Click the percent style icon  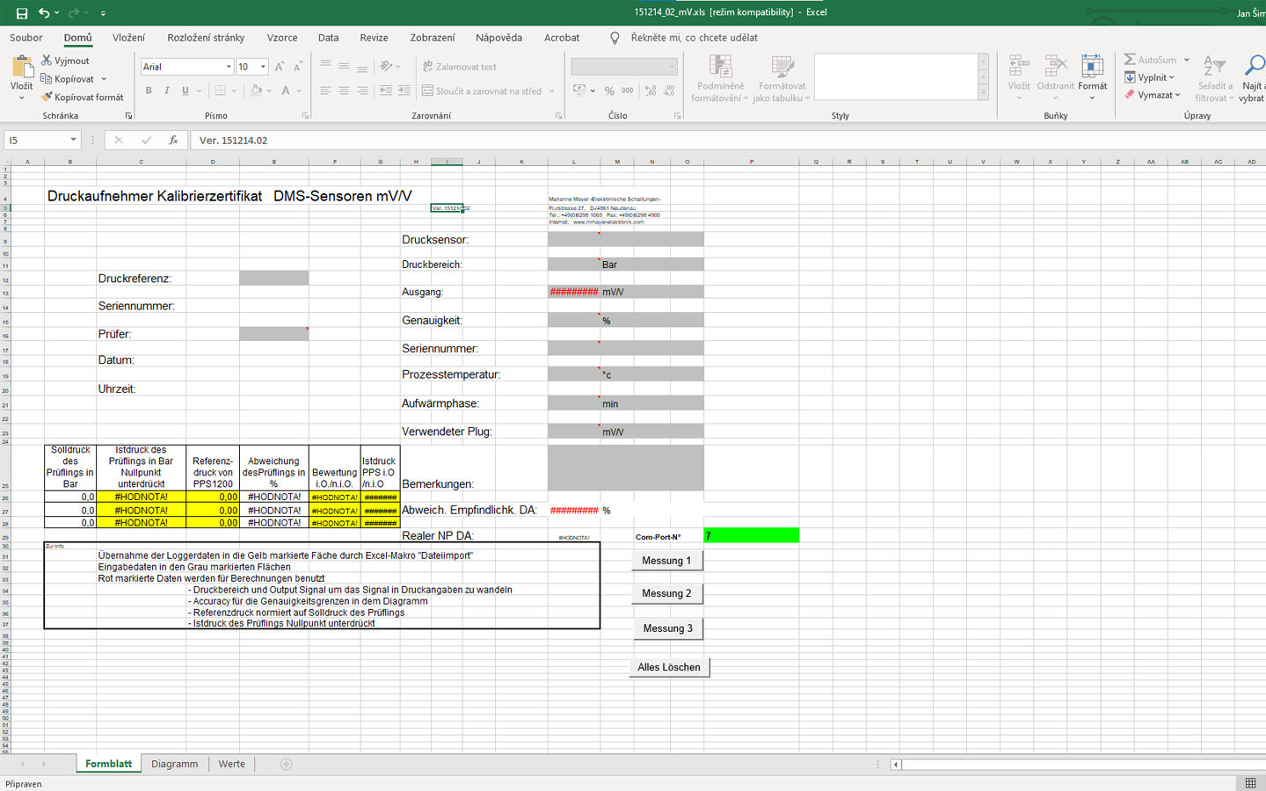click(x=609, y=91)
